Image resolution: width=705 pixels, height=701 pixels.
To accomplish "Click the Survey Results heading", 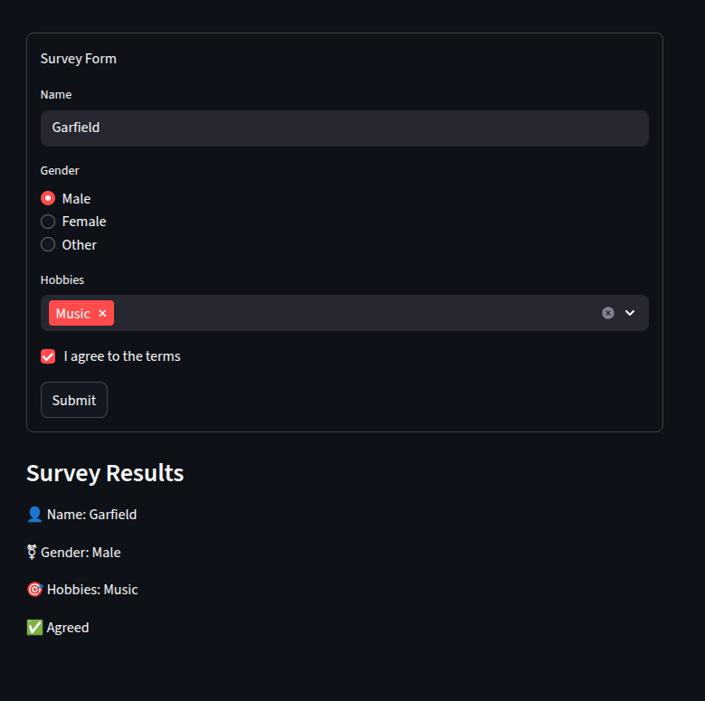I will tap(105, 473).
